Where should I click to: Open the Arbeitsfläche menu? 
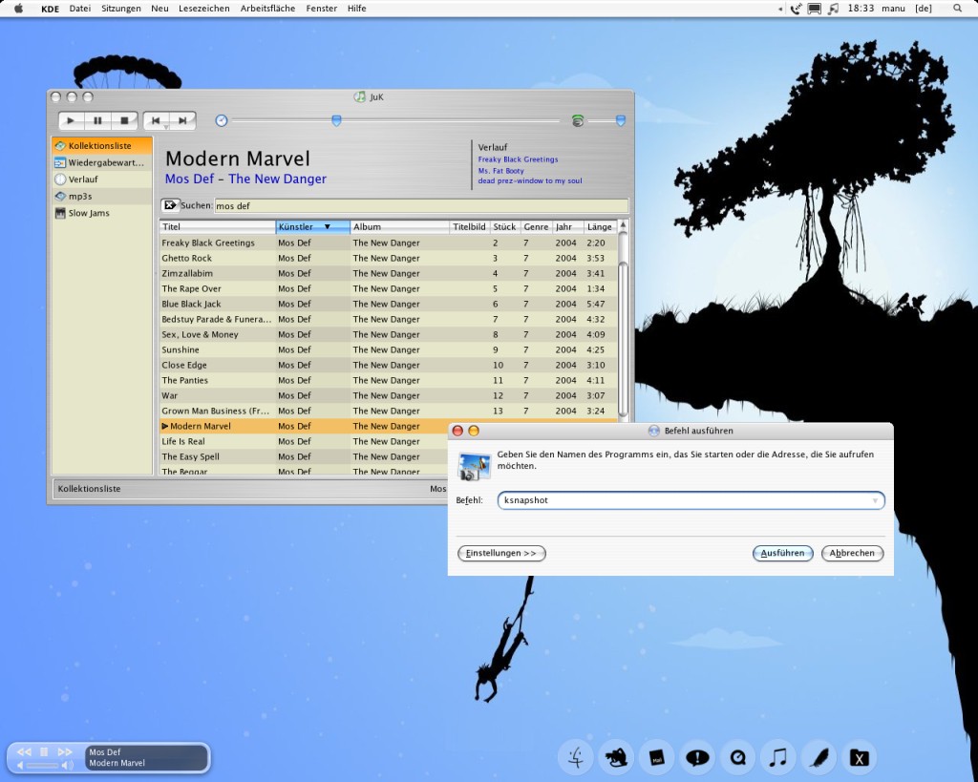[x=267, y=8]
